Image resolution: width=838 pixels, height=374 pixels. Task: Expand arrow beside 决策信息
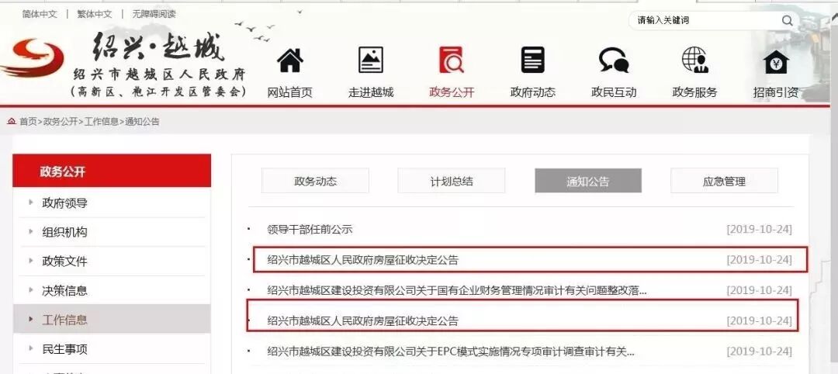click(31, 290)
